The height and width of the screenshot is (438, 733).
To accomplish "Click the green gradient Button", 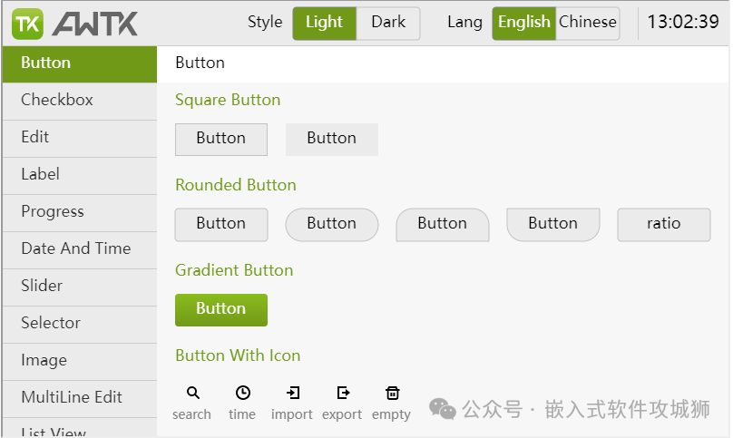I will [x=221, y=310].
